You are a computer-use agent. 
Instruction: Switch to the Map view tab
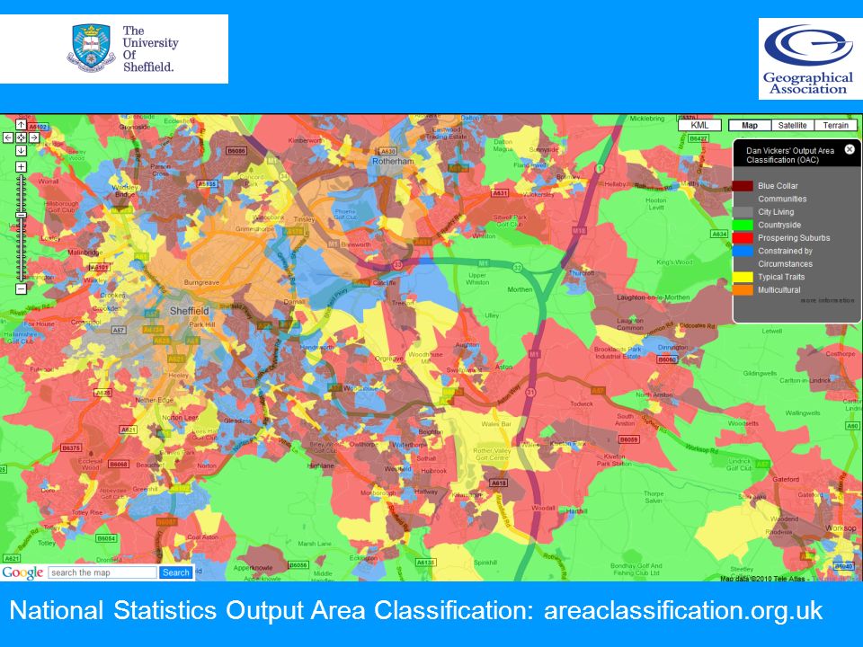coord(750,125)
